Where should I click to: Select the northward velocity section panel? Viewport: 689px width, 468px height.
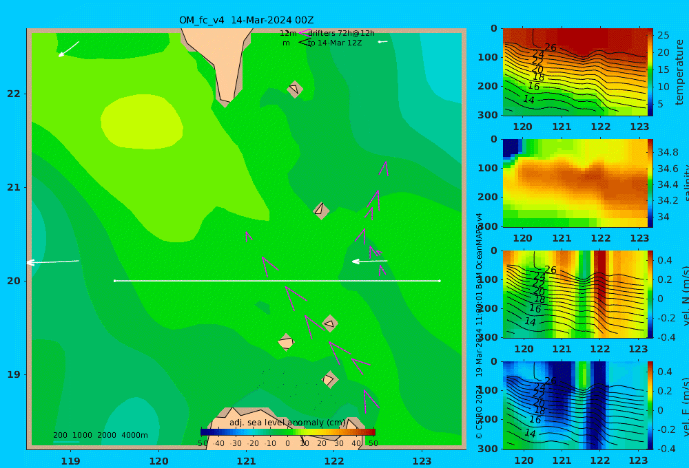tap(575, 294)
